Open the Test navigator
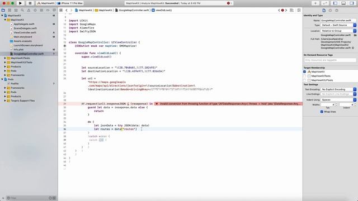The image size is (358, 201). click(x=35, y=10)
